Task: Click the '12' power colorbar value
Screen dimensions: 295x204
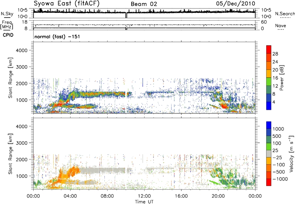Action: [x=275, y=86]
